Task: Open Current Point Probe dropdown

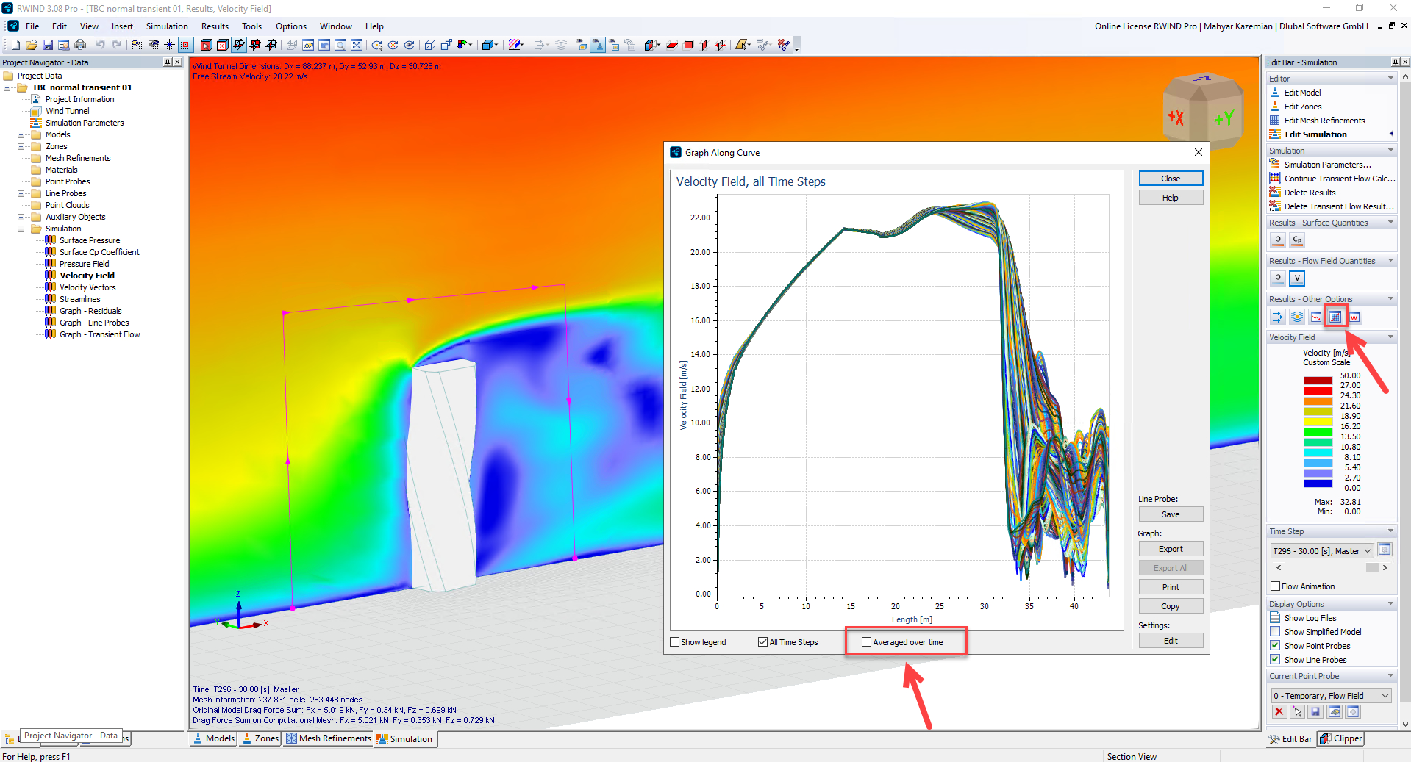Action: click(x=1385, y=696)
